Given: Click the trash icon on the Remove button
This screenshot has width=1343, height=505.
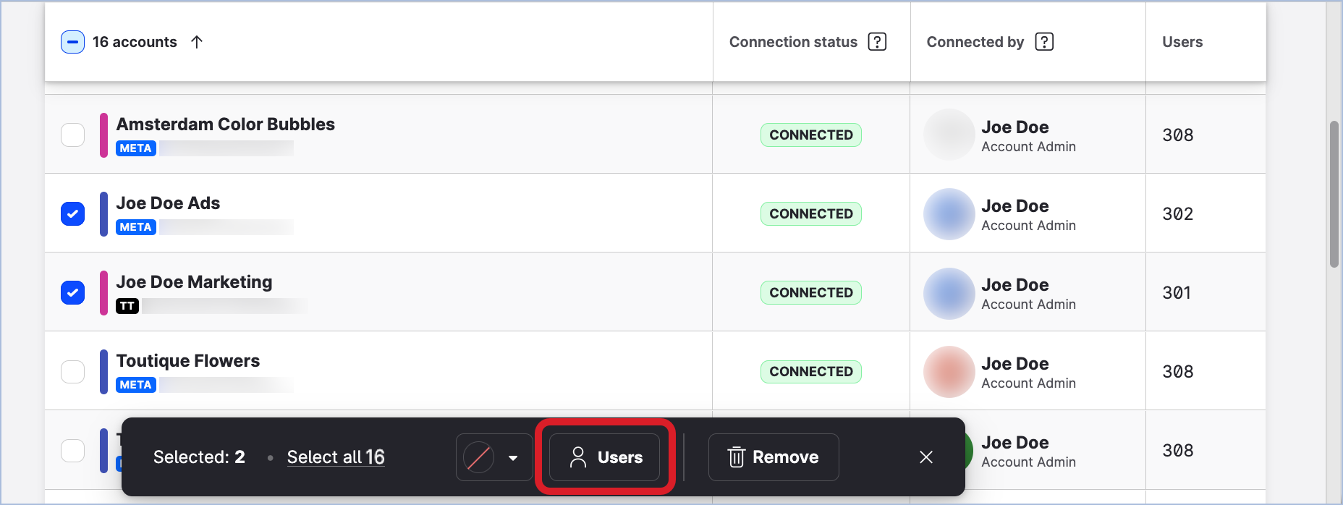Looking at the screenshot, I should [736, 457].
